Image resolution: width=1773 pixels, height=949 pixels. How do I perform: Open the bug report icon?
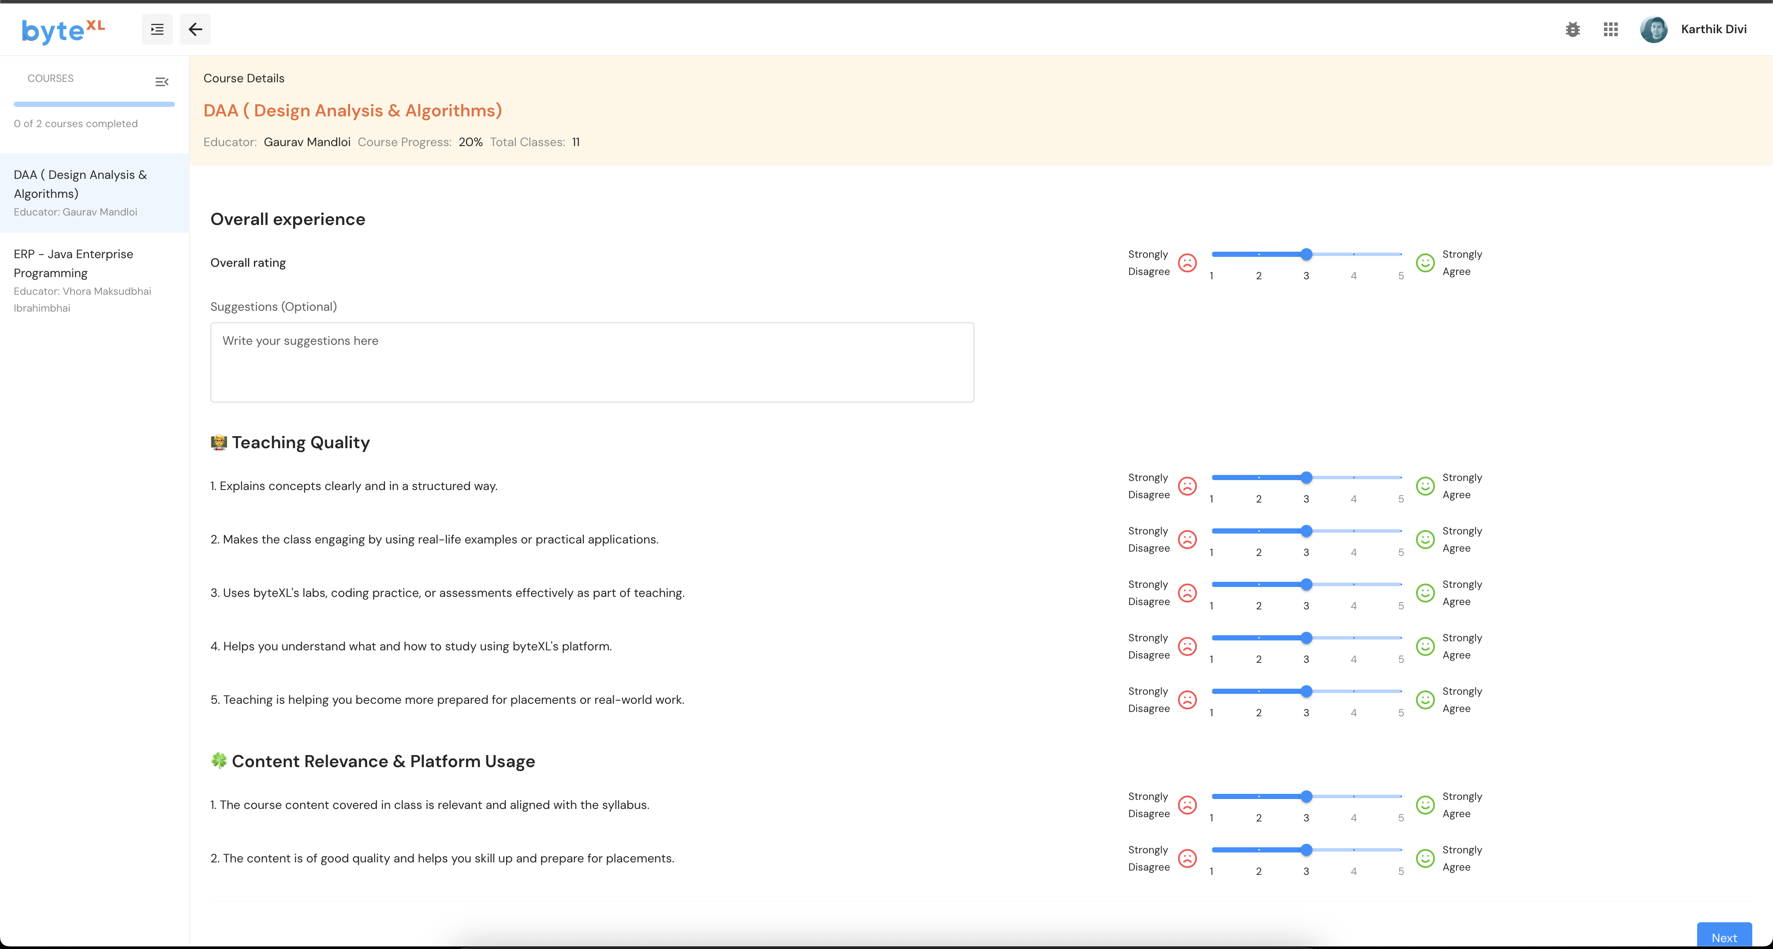(x=1573, y=30)
